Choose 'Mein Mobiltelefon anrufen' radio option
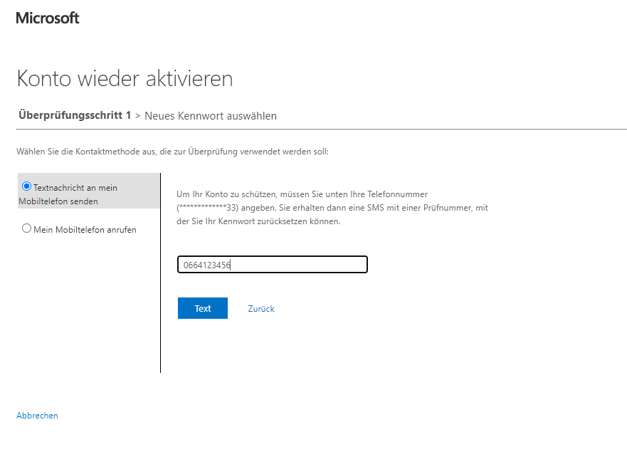627x464 pixels. point(27,228)
